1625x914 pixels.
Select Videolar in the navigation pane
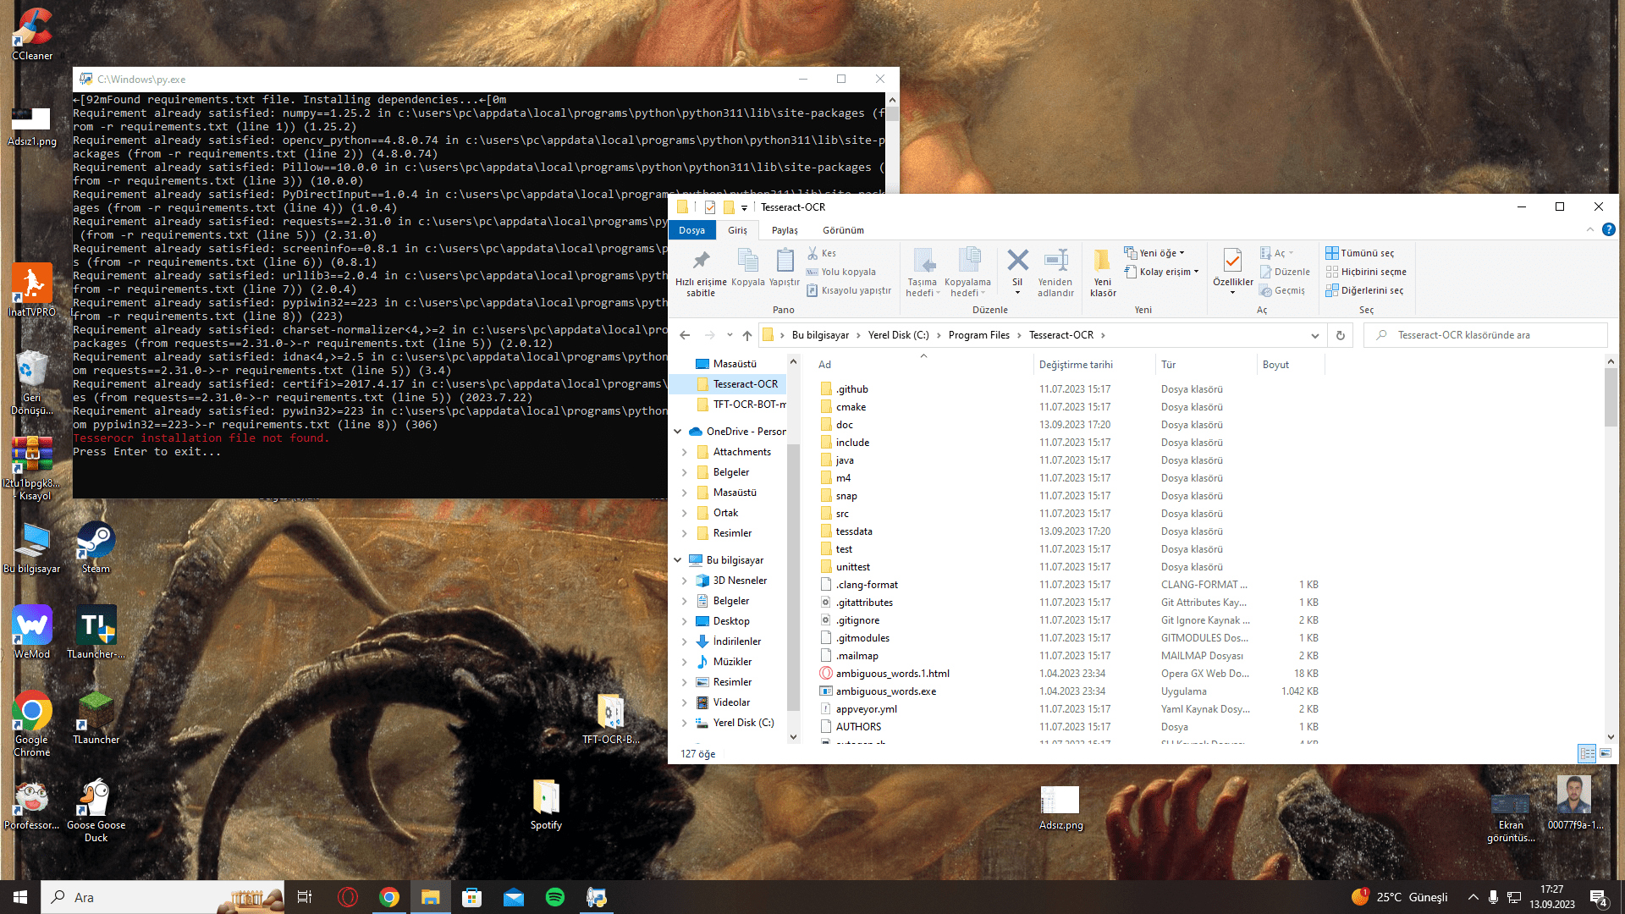(x=731, y=702)
